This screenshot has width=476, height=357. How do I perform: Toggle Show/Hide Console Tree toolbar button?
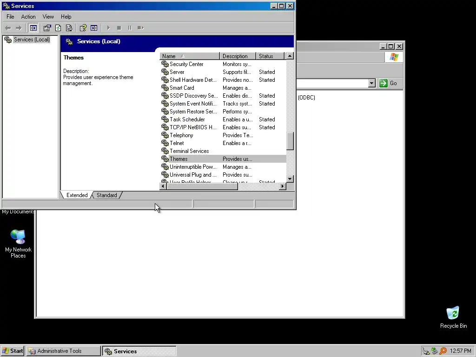point(33,28)
